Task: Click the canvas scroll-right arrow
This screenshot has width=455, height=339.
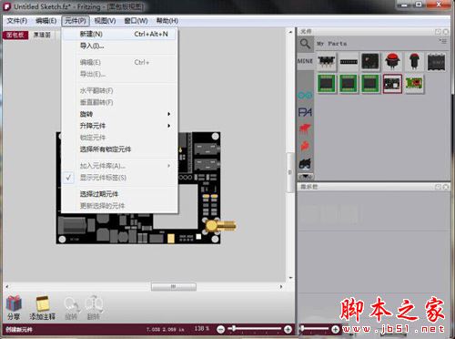Action: pos(281,286)
